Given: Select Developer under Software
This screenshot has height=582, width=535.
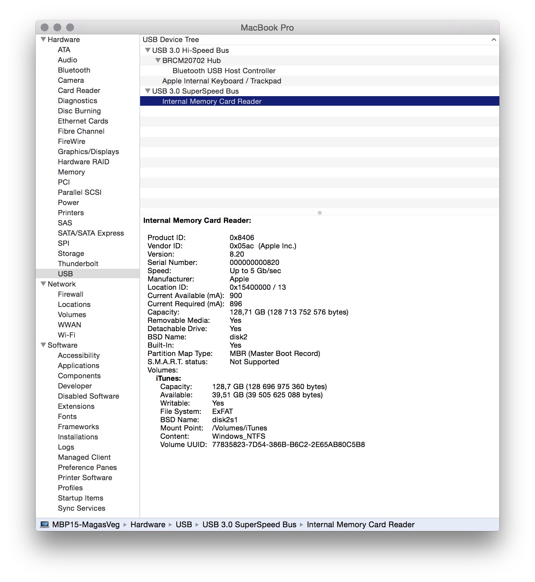Looking at the screenshot, I should pos(75,386).
